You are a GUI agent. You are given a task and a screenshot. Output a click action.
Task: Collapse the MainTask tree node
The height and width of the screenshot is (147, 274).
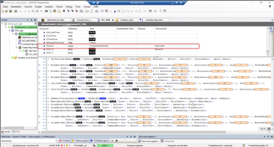point(20,51)
